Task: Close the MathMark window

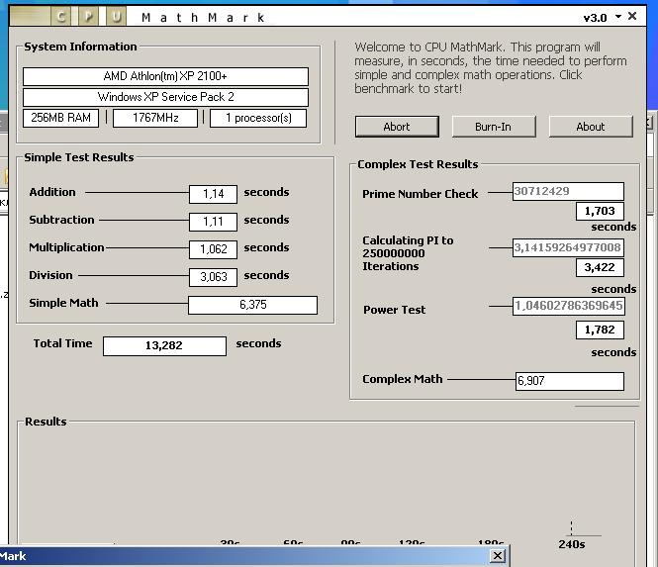Action: coord(632,16)
